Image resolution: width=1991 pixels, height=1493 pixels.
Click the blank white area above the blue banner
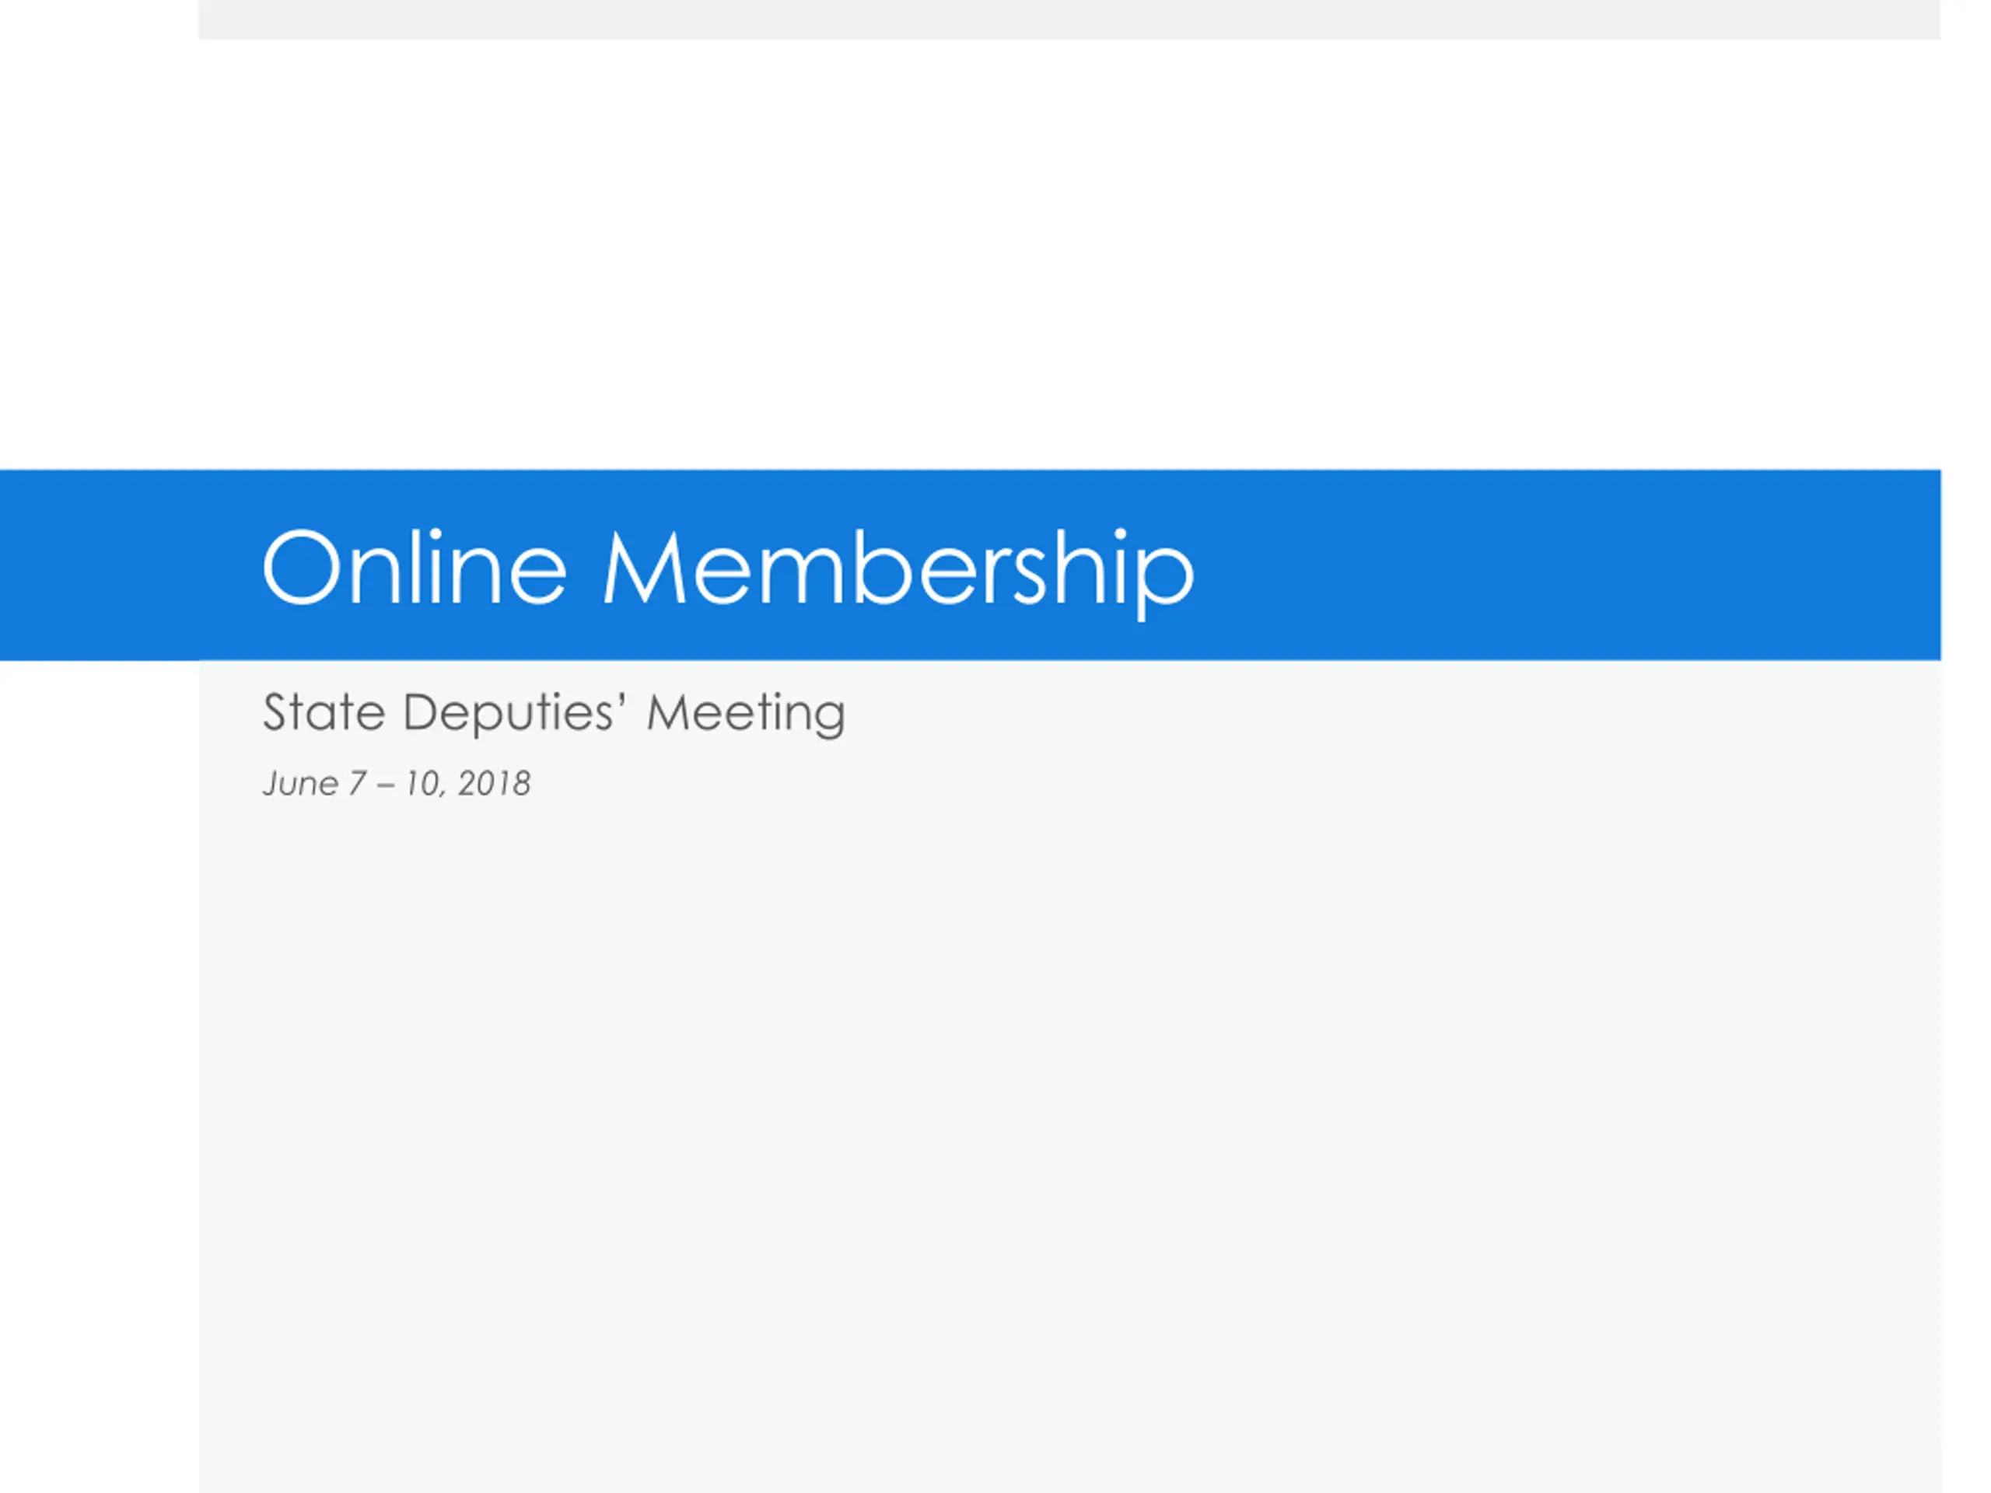click(1069, 252)
